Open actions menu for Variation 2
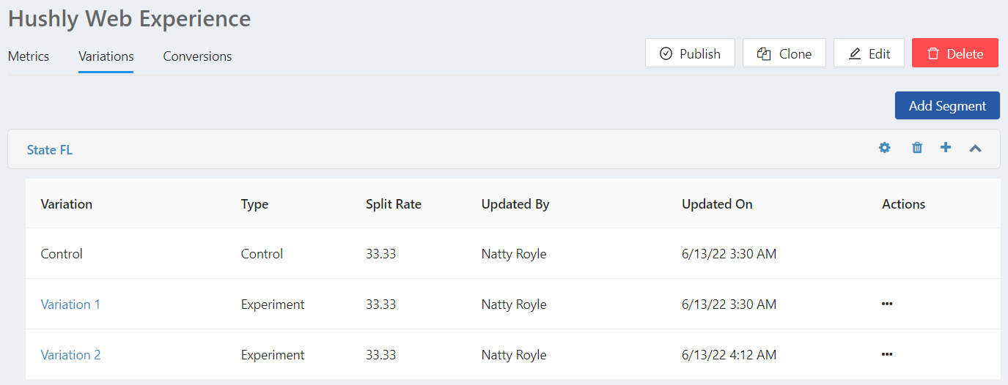Image resolution: width=1008 pixels, height=385 pixels. [x=887, y=354]
